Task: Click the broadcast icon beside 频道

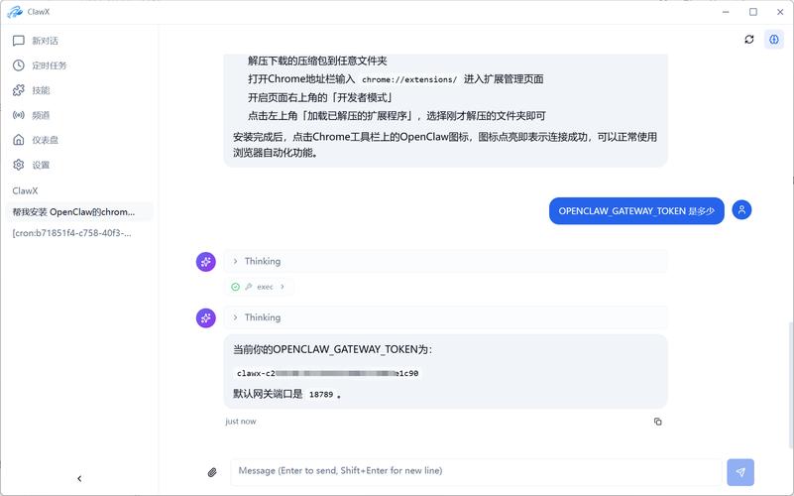Action: [19, 115]
